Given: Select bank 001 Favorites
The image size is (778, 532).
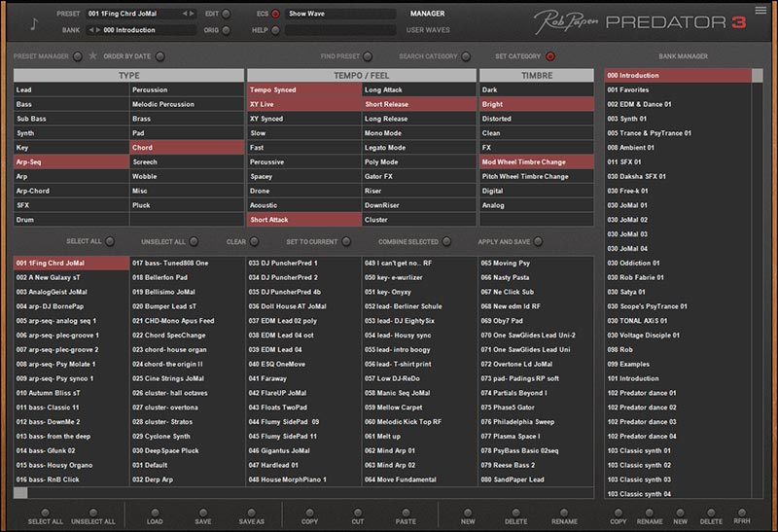Looking at the screenshot, I should [x=678, y=89].
